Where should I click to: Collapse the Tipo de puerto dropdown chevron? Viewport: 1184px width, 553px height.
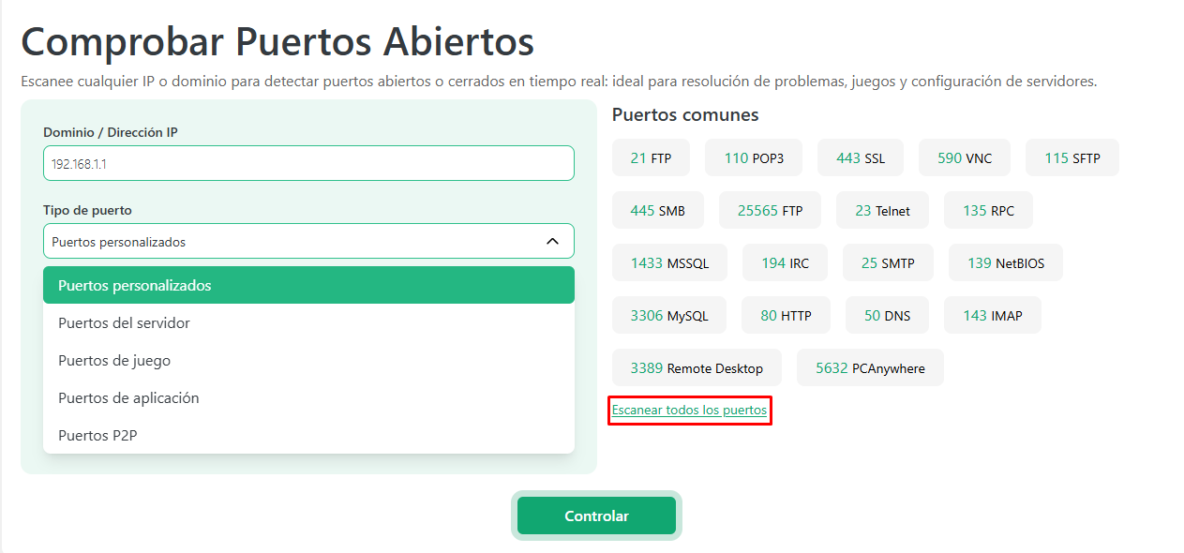pyautogui.click(x=552, y=242)
